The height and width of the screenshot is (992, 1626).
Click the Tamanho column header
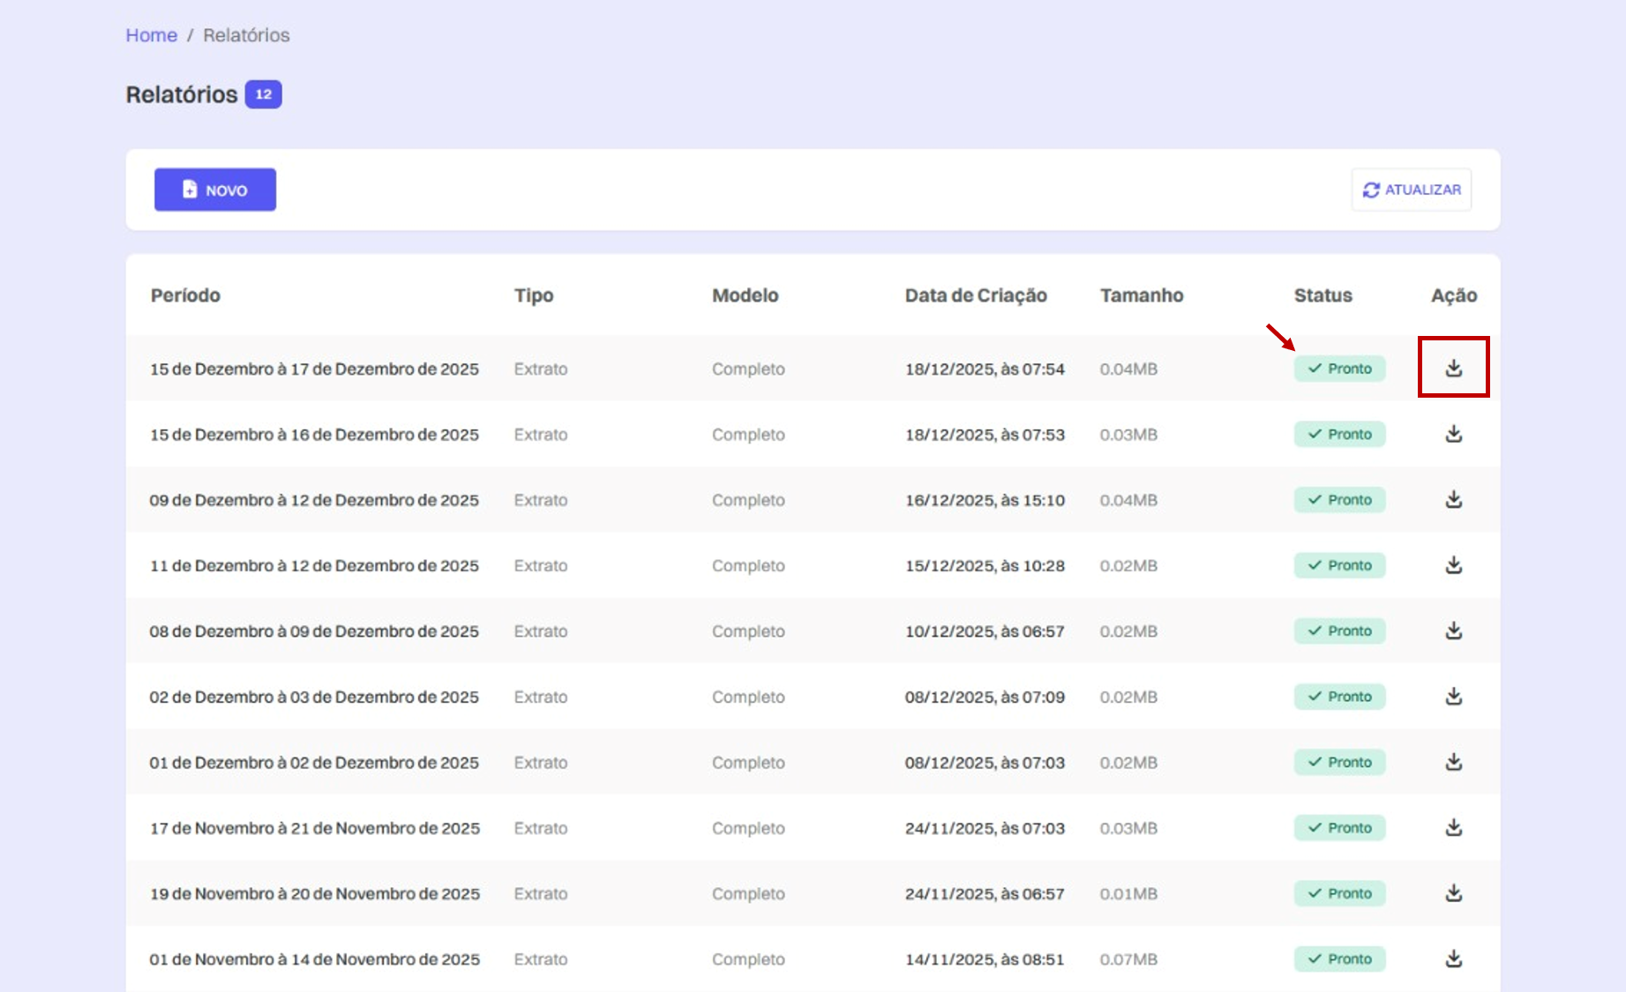pos(1141,295)
